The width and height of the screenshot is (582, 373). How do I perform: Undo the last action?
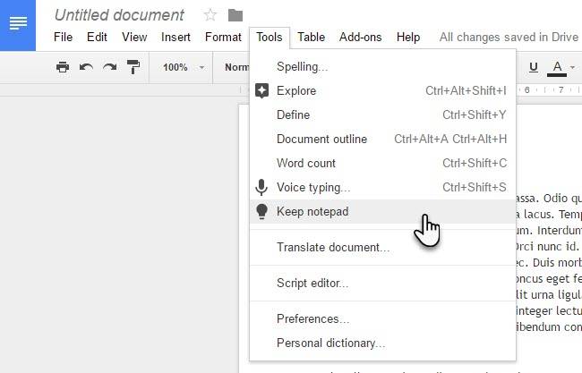(x=86, y=67)
